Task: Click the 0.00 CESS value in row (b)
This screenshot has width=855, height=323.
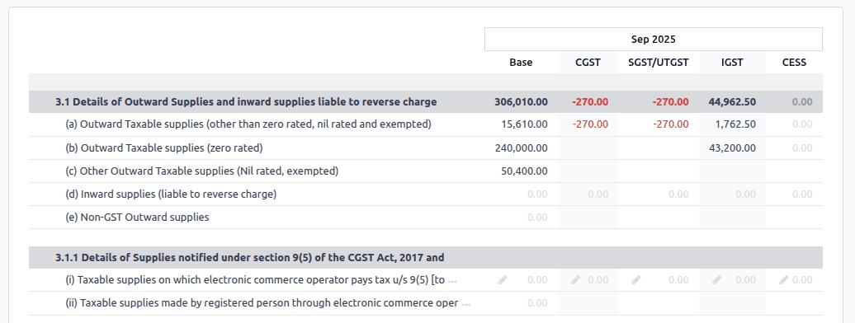Action: coord(803,148)
